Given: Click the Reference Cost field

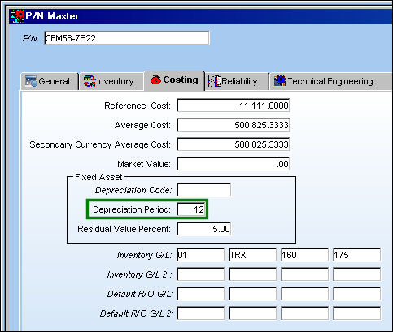Looking at the screenshot, I should click(x=234, y=106).
